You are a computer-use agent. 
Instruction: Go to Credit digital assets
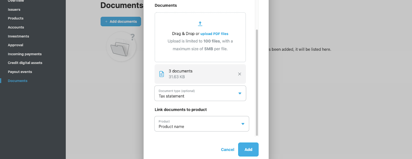point(25,63)
